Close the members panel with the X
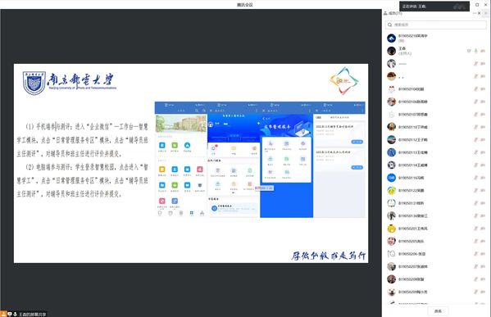 tap(480, 13)
